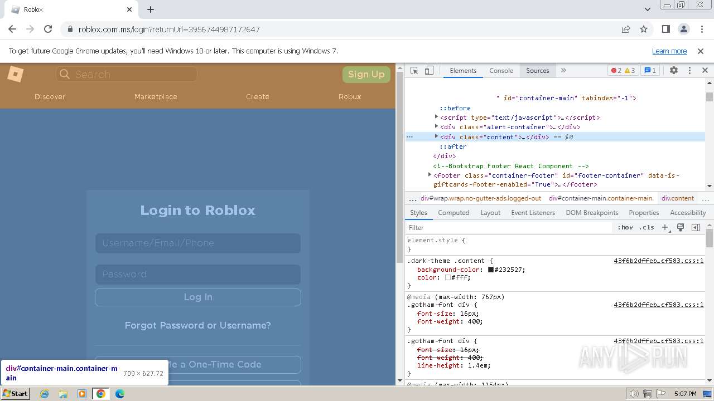
Task: Toggle the rendering emulations brush icon
Action: click(681, 227)
